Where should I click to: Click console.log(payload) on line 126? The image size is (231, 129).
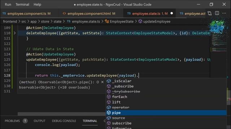point(57,65)
